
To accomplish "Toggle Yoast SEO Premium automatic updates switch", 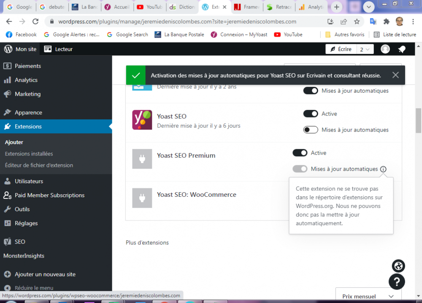I will coord(300,169).
